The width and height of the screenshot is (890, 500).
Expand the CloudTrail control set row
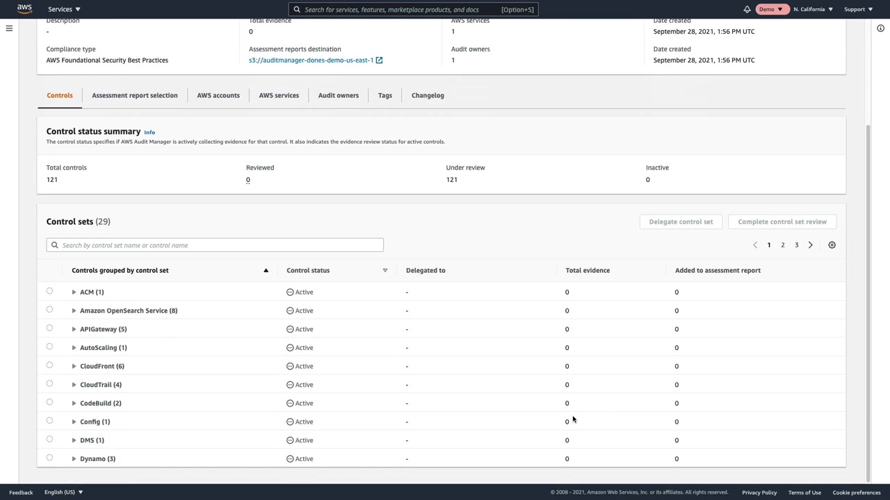[x=74, y=385]
